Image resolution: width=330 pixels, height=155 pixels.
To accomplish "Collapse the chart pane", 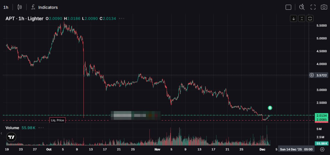I will click(x=302, y=18).
